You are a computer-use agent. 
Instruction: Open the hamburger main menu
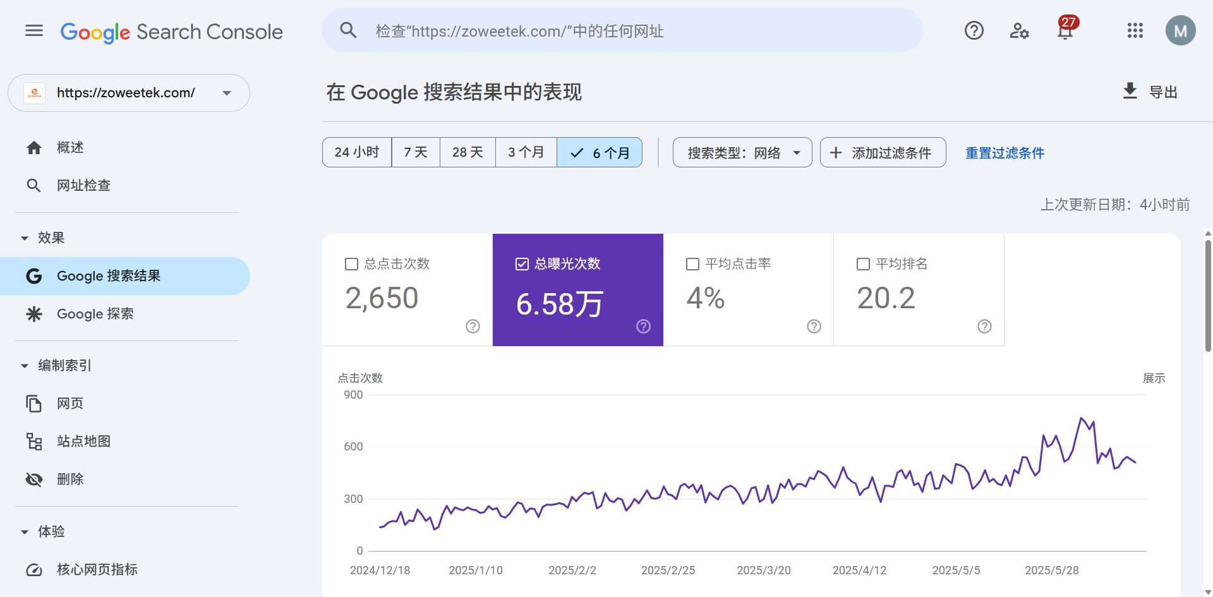(34, 30)
